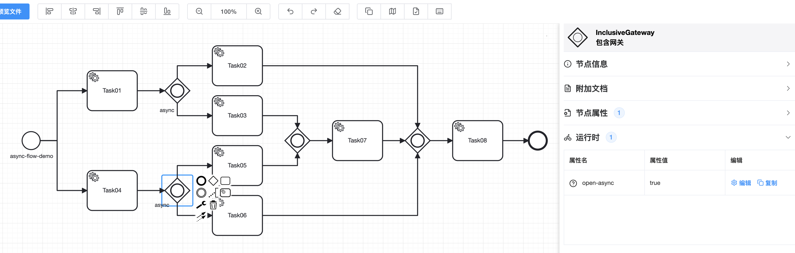795x253 pixels.
Task: Append intermediate event from context pad
Action: pos(201,193)
